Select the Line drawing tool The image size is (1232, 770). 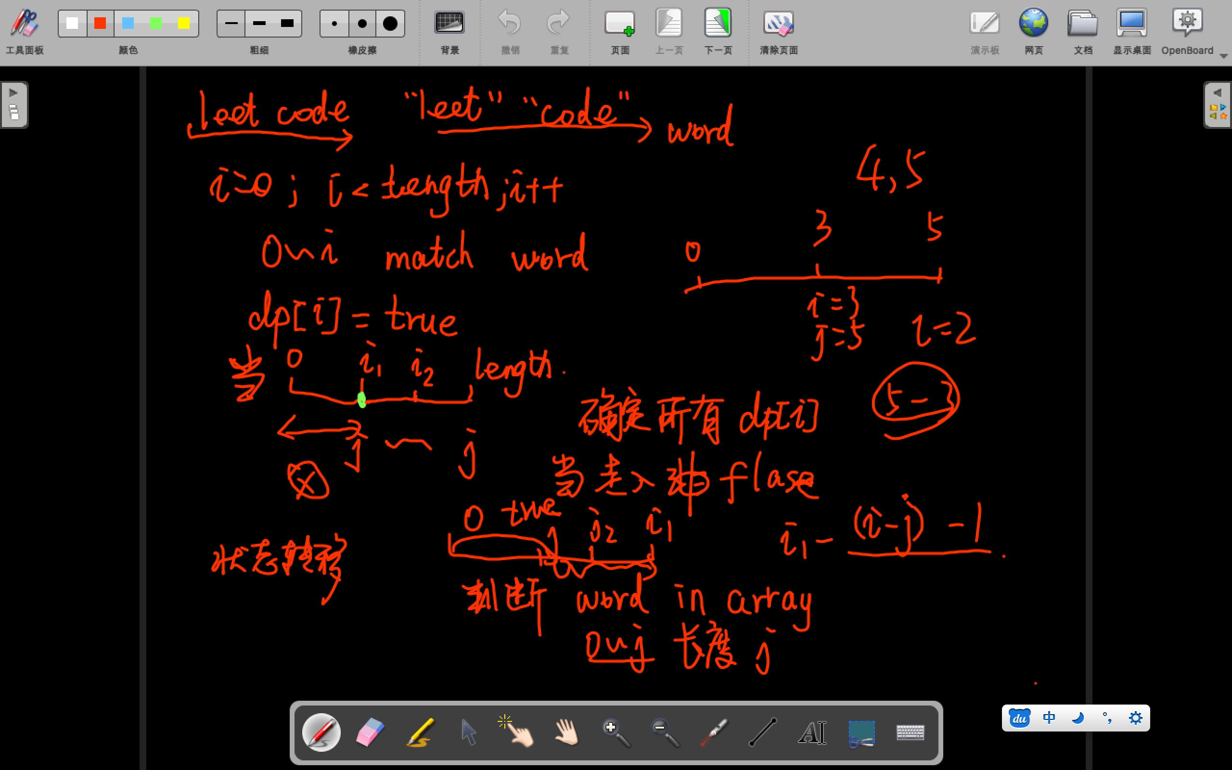point(763,733)
